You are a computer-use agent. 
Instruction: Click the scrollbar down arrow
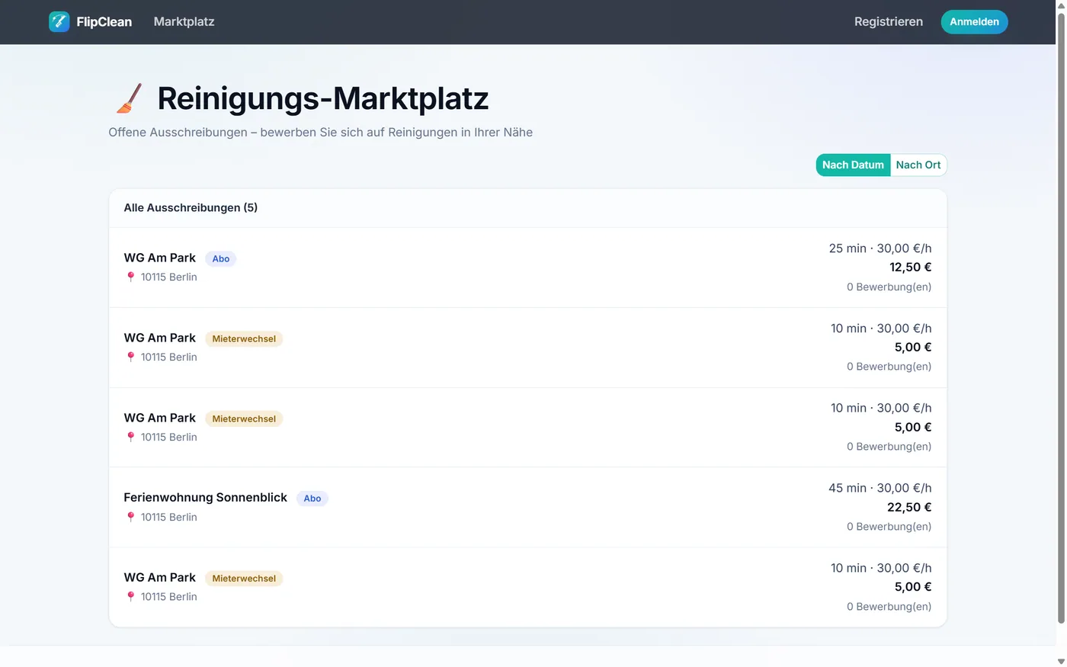tap(1060, 661)
